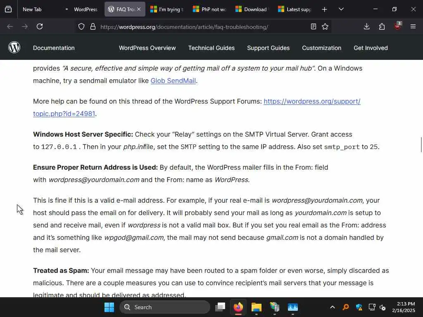Click the server stack app taskbar icon
This screenshot has width=423, height=317.
(274, 307)
